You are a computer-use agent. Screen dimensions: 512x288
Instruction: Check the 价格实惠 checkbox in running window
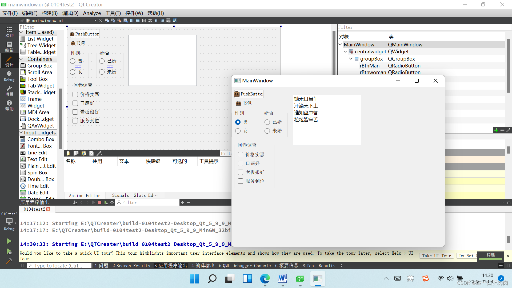coord(240,154)
